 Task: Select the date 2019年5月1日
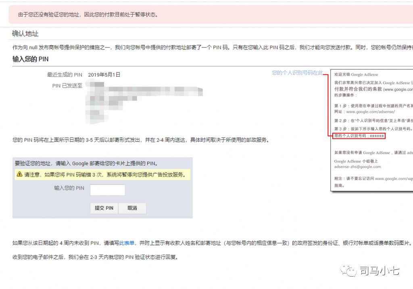(104, 75)
